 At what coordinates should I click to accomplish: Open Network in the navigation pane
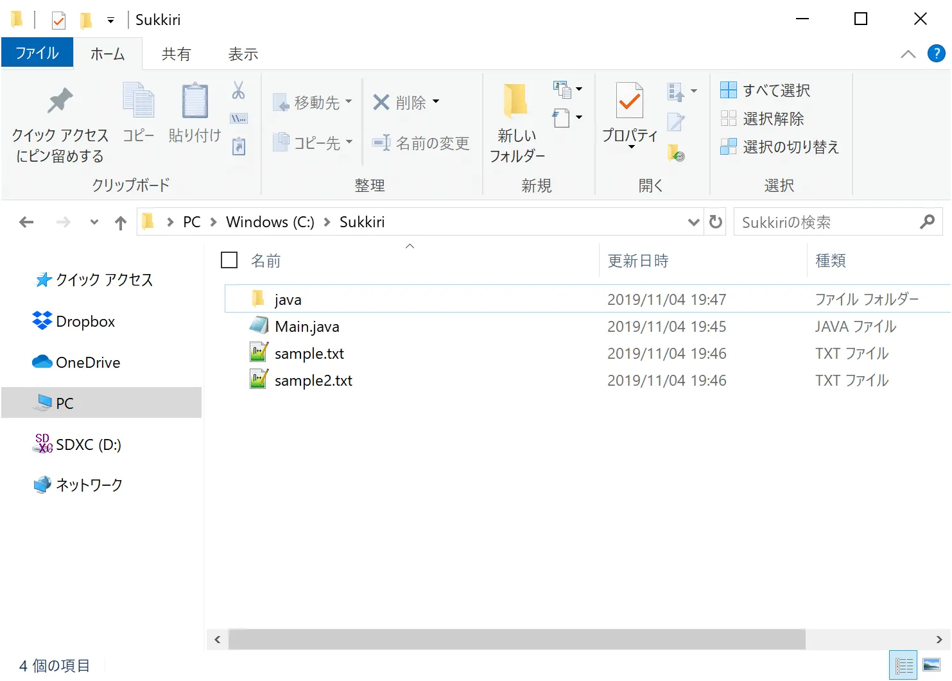click(x=78, y=485)
